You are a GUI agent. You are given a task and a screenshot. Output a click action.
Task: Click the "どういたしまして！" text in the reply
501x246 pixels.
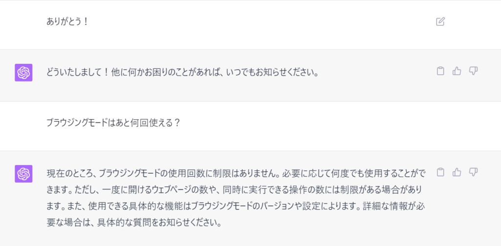point(80,73)
